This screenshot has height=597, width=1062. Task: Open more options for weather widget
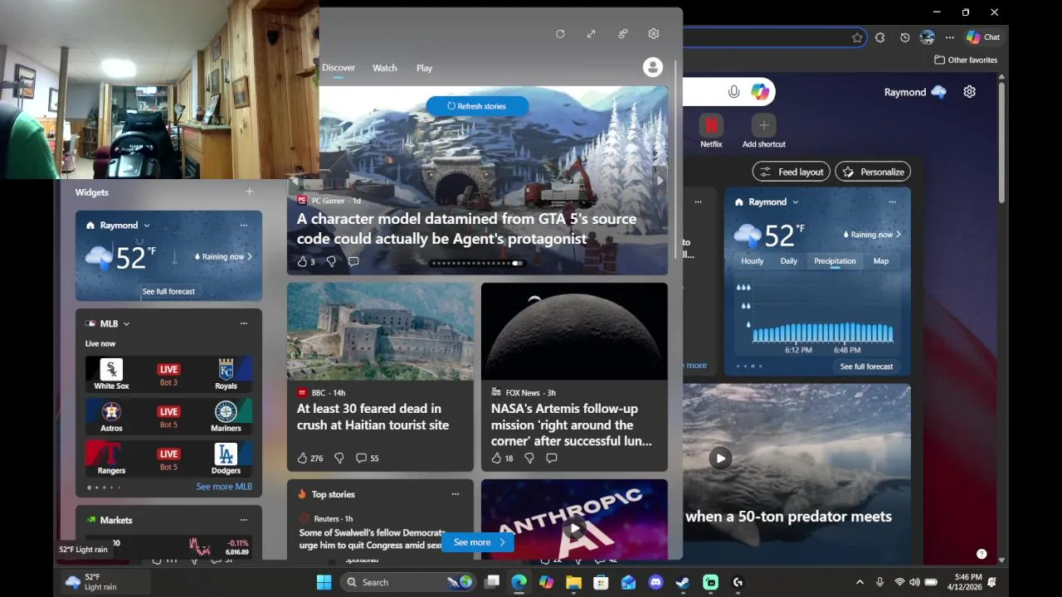pos(243,225)
